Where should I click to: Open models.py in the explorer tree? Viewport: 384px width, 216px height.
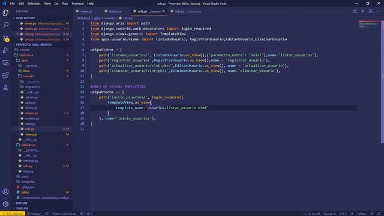32,119
